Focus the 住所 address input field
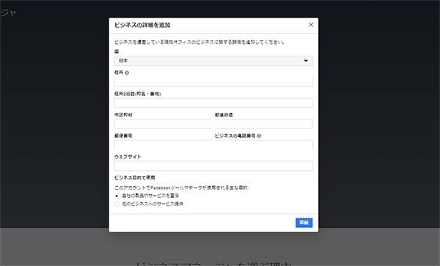440x266 pixels. (213, 82)
